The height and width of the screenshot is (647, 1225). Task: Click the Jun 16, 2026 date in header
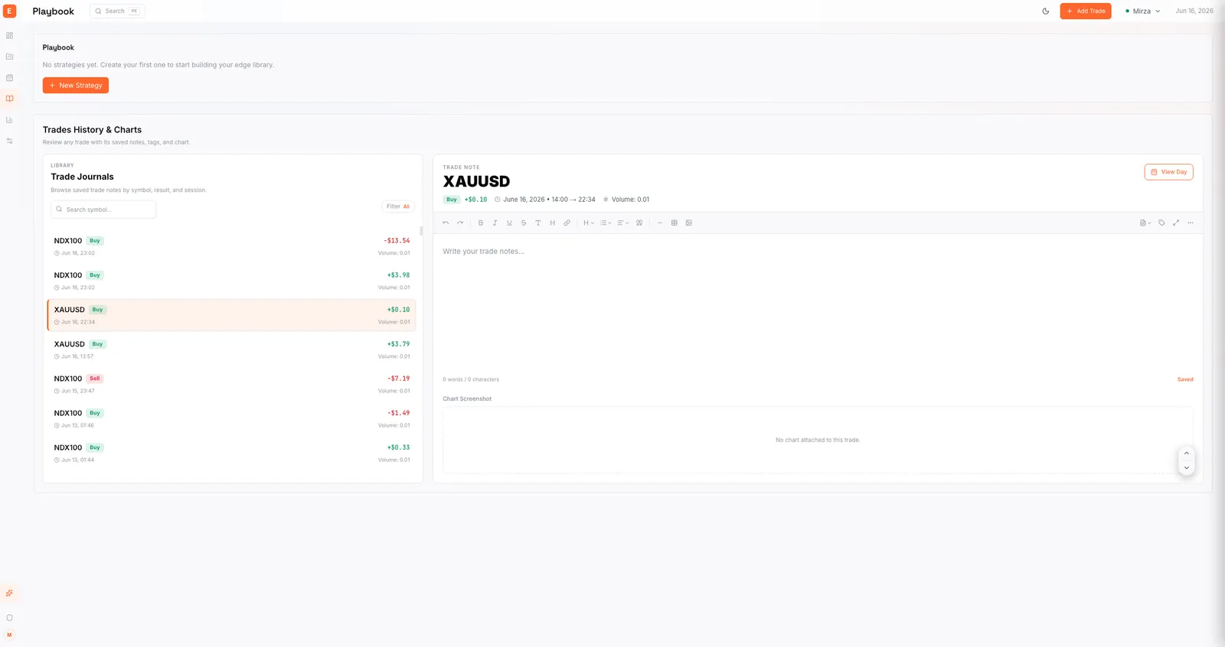[x=1194, y=11]
